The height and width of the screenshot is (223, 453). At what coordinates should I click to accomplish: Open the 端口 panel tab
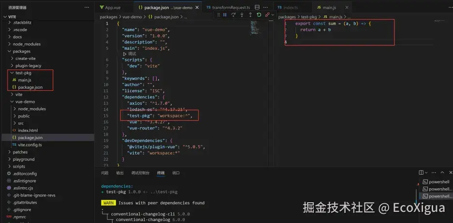(176, 173)
